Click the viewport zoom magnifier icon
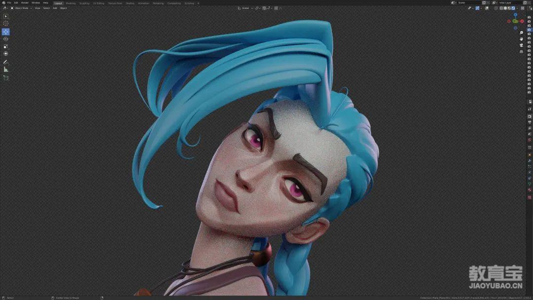Screen dimensions: 533x300 (522, 33)
